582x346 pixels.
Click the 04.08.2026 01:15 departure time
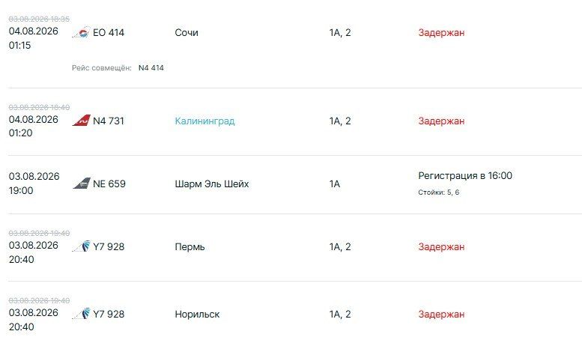click(x=34, y=38)
